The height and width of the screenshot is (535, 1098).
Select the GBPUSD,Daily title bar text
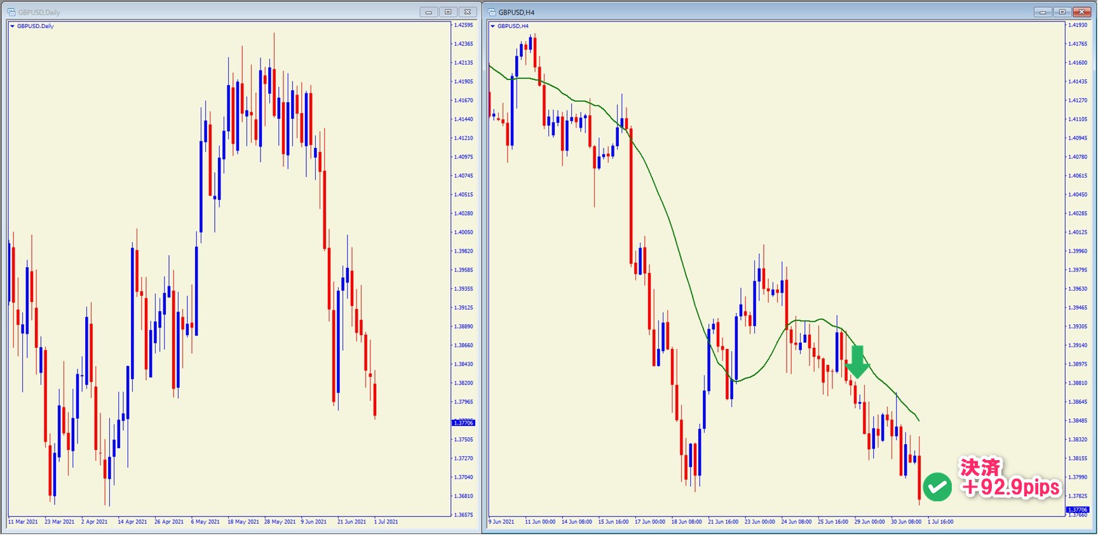pos(39,12)
